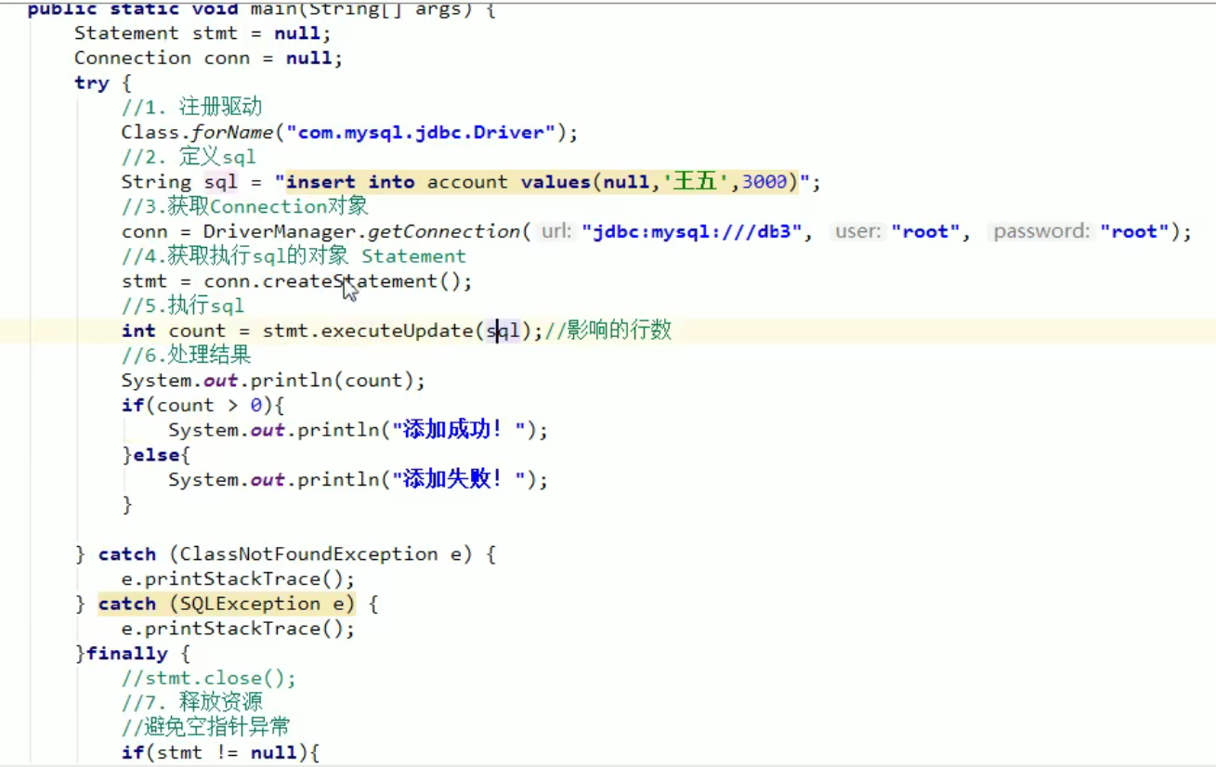Click the 'forName' method call
Screen dimensions: 1216x767
[x=232, y=133]
